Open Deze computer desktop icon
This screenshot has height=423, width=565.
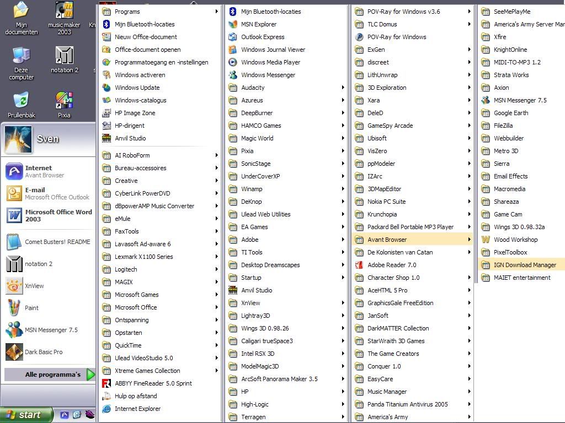point(22,63)
